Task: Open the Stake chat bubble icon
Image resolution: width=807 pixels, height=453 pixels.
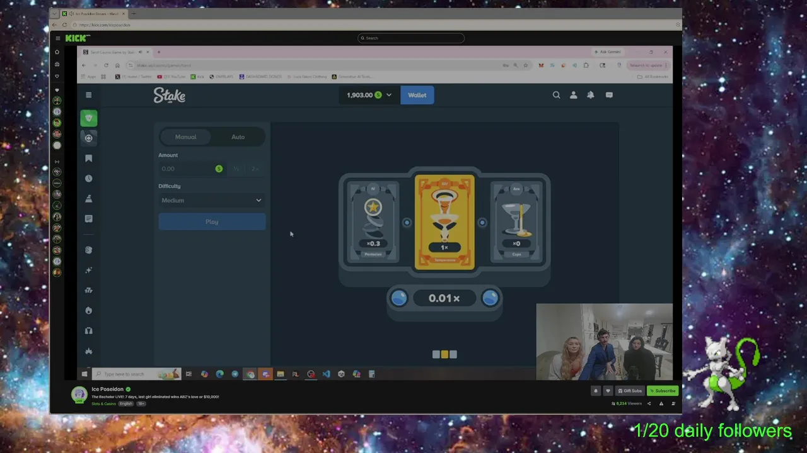Action: click(x=609, y=95)
